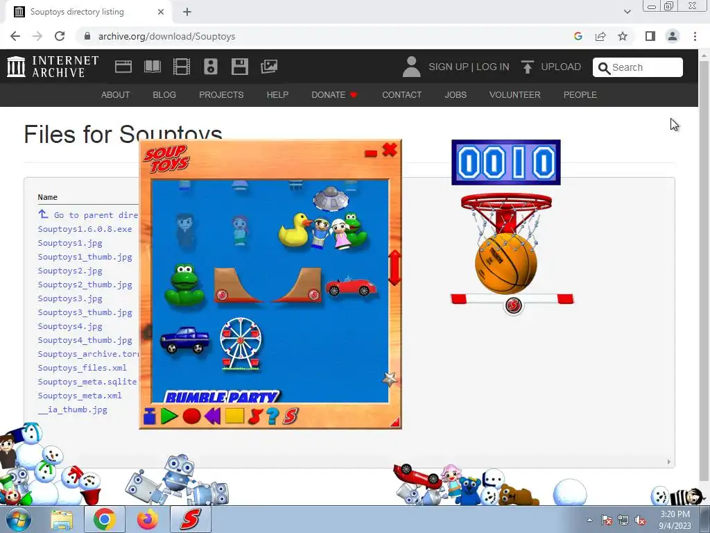
Task: Click the browser back arrow
Action: 15,36
